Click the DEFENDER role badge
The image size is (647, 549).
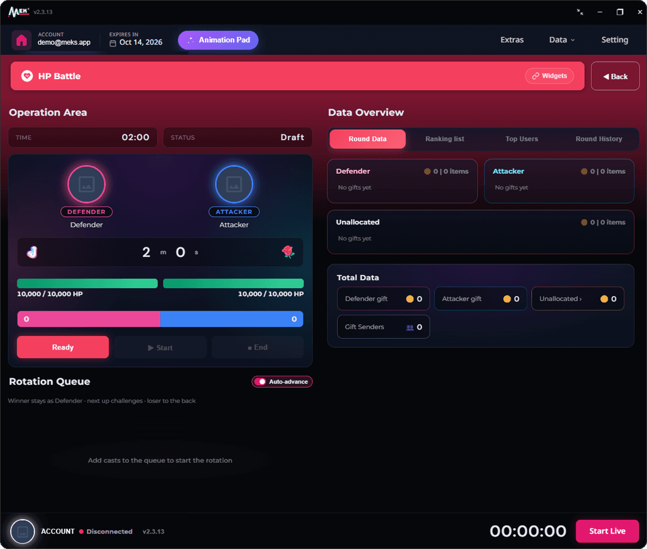(x=86, y=212)
